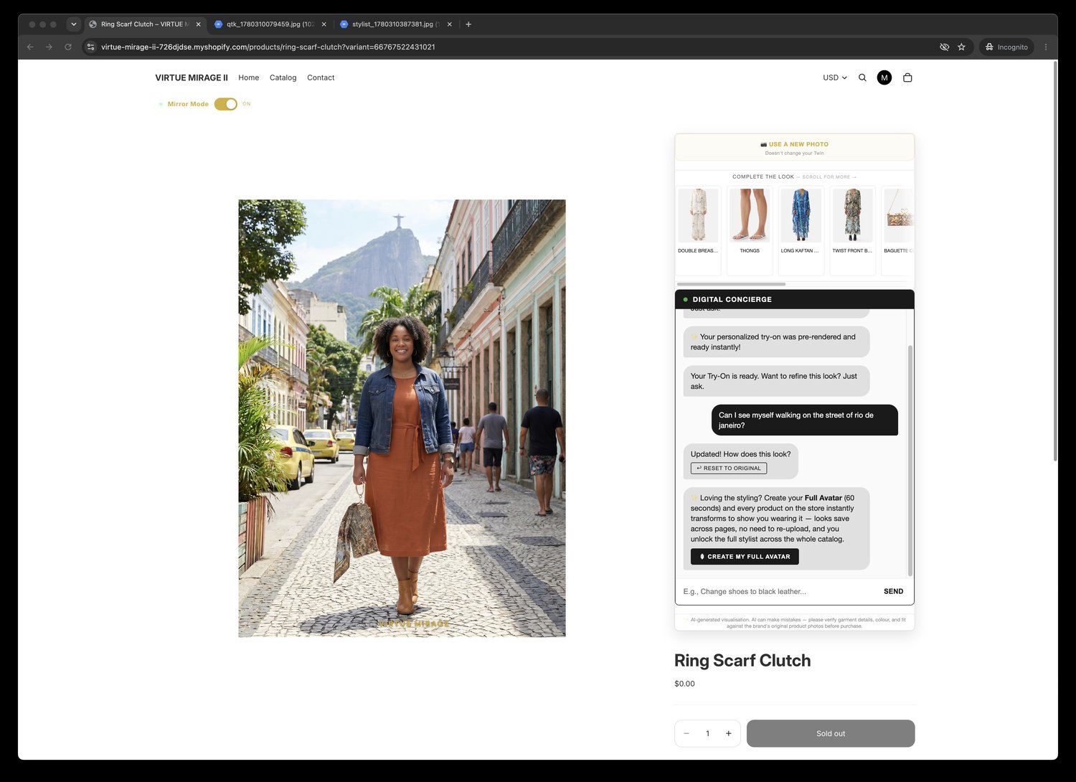Open the store search icon

862,77
